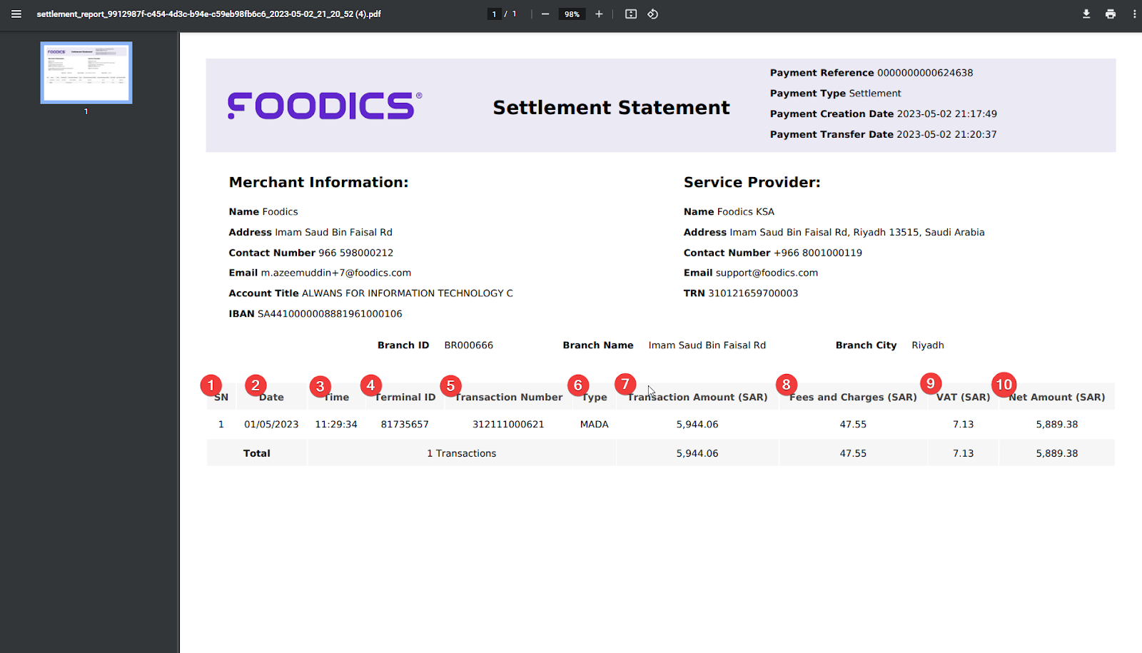Zoom out using the minus button

pyautogui.click(x=545, y=14)
